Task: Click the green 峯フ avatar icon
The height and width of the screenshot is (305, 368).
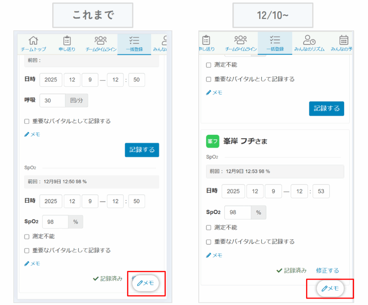Action: (212, 141)
